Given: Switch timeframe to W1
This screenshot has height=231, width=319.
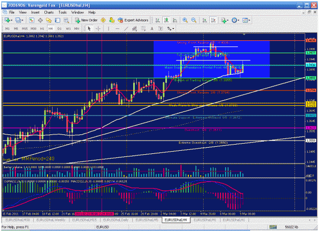Looking at the screenshot, I should tap(68, 29).
